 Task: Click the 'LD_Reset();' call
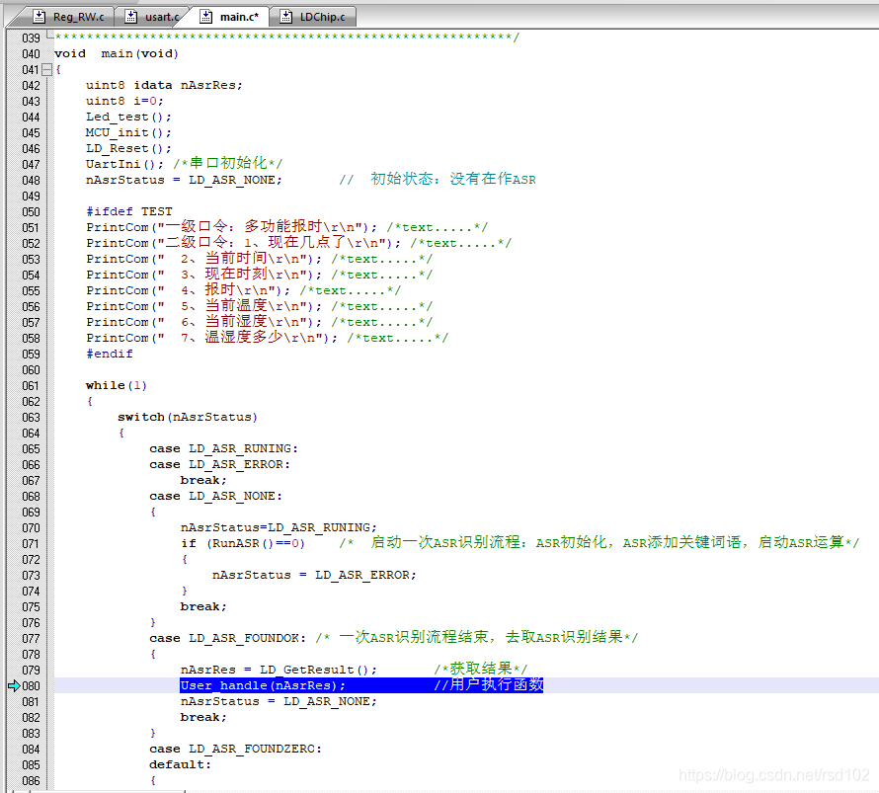click(128, 148)
